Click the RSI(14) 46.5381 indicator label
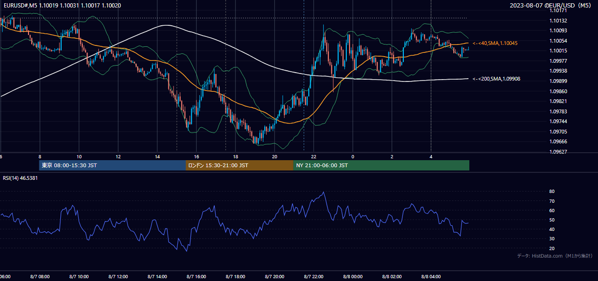Image resolution: width=598 pixels, height=281 pixels. click(x=21, y=178)
